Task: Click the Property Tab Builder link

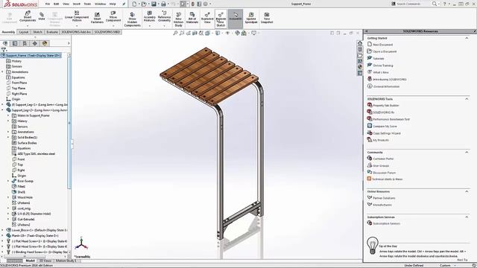Action: pos(386,106)
